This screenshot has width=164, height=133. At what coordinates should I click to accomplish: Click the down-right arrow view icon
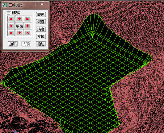11,19
